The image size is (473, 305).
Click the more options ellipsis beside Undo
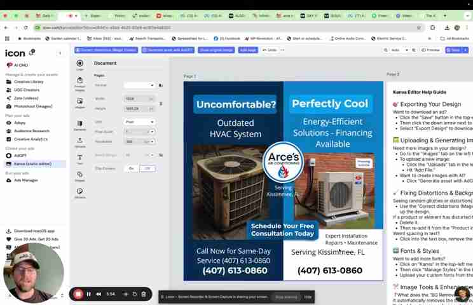[283, 50]
